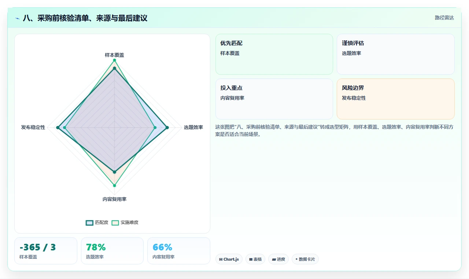Toggle the 实施难度 legend swatch
469x279 pixels.
[x=115, y=223]
